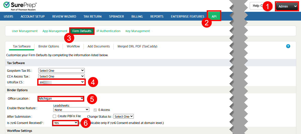The height and width of the screenshot is (134, 301).
Task: Switch to the Binder Options tab
Action: 49,46
